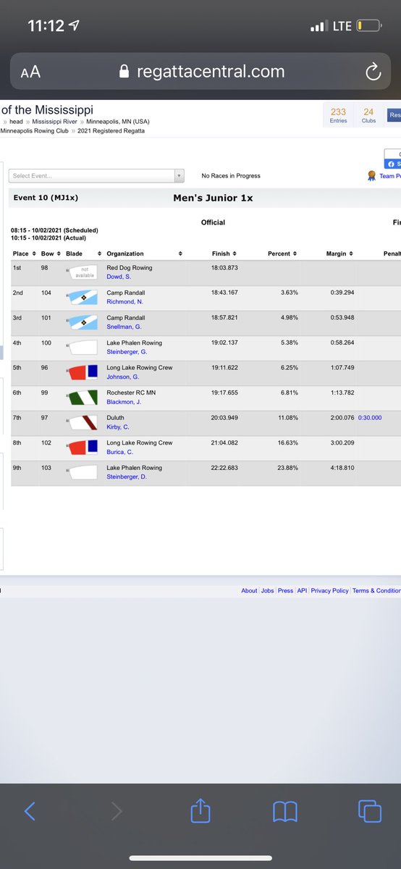Image resolution: width=401 pixels, height=869 pixels.
Task: Open the API footer link
Action: click(302, 591)
